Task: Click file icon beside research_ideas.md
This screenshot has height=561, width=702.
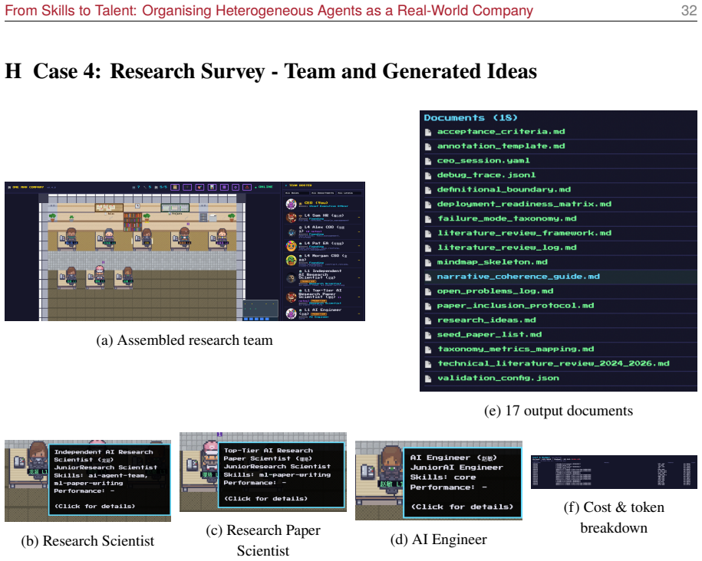Action: [x=428, y=320]
